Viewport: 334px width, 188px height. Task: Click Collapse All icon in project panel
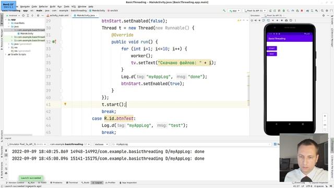[32, 16]
